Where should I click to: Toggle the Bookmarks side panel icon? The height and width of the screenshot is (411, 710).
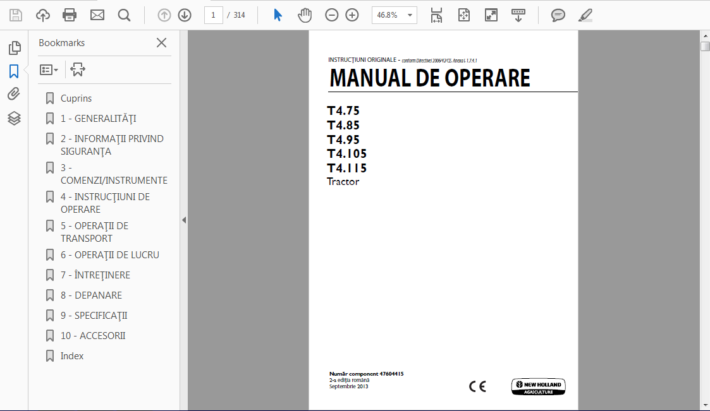pyautogui.click(x=14, y=71)
